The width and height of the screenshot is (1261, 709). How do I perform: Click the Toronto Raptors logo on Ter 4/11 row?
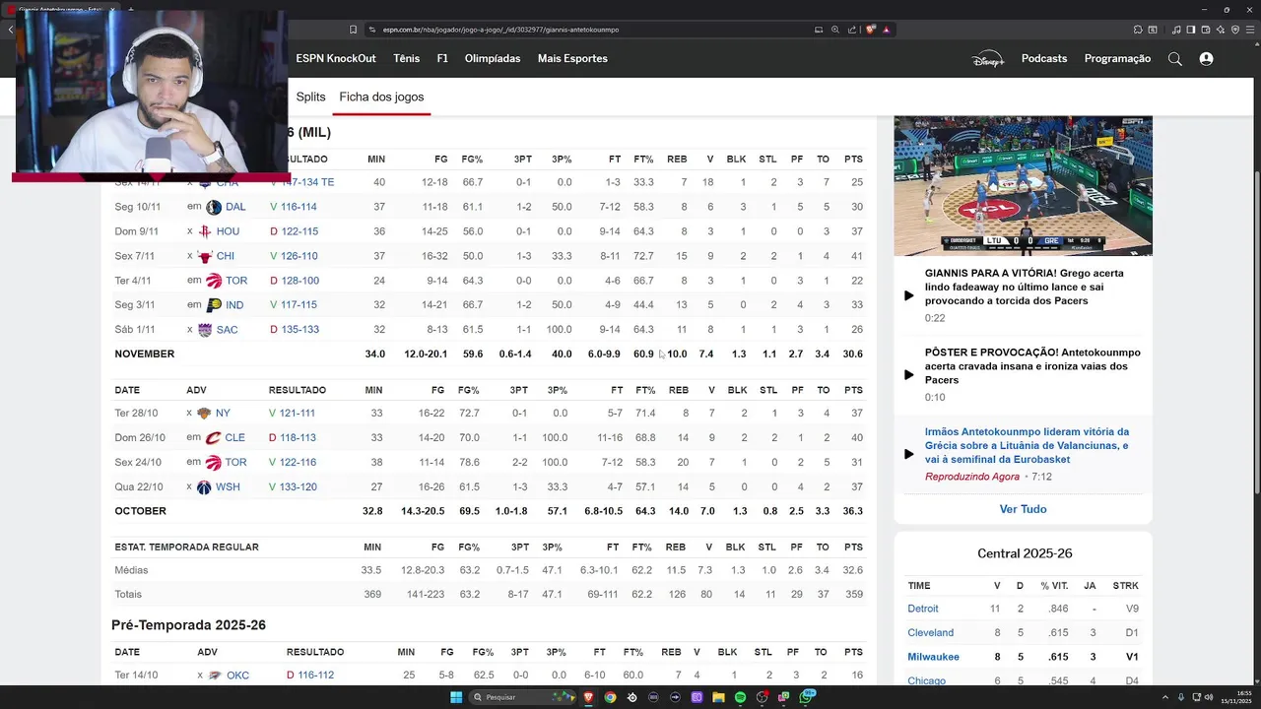214,281
